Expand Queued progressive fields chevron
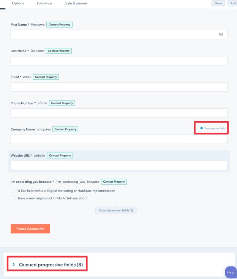The image size is (237, 279). coord(14,265)
